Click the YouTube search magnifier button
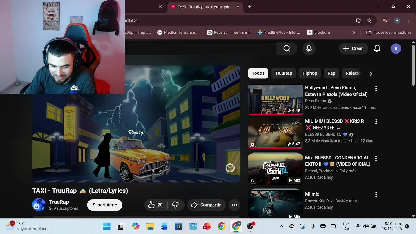 [287, 48]
